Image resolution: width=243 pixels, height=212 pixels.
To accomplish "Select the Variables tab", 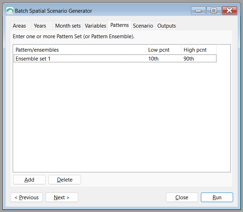I will tap(96, 25).
